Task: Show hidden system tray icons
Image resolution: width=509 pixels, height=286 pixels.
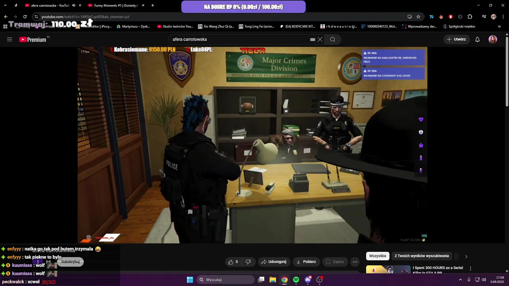Action: coord(460,280)
